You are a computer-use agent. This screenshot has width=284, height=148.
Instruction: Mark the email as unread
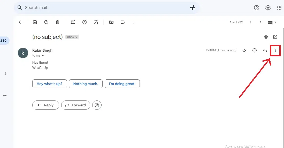point(73,22)
